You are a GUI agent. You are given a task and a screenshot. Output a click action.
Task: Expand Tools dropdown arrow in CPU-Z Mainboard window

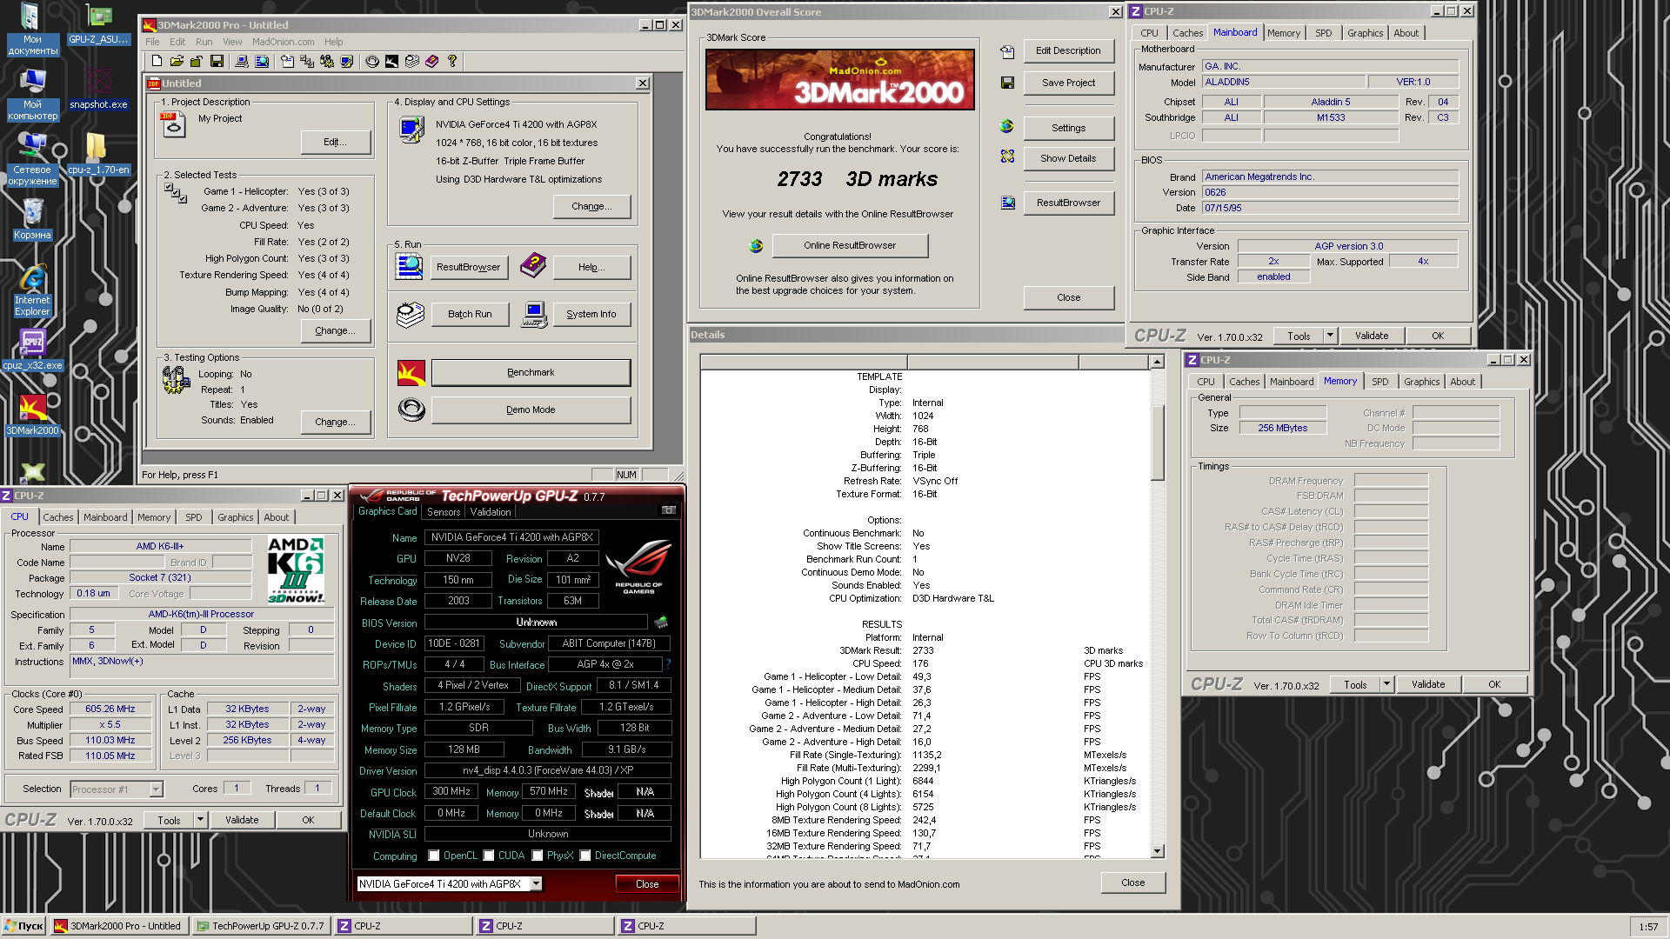1330,336
